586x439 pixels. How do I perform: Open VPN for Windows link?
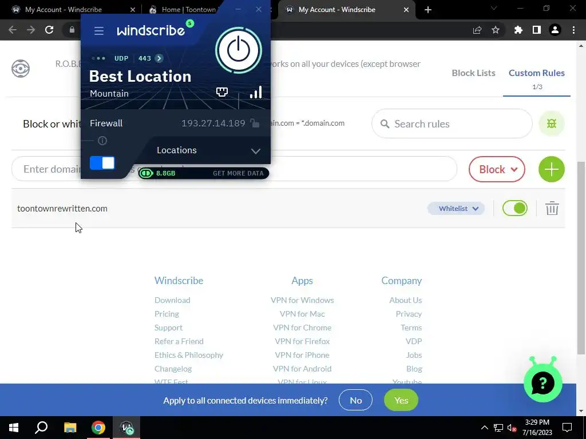click(302, 300)
